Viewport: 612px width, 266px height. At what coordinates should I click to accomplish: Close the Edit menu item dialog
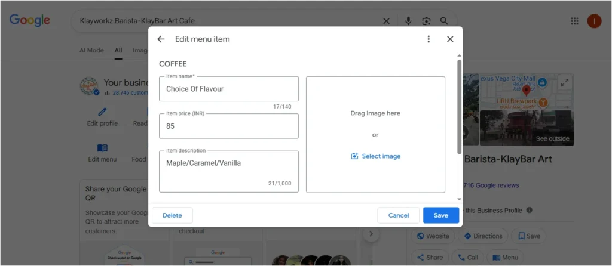coord(450,39)
